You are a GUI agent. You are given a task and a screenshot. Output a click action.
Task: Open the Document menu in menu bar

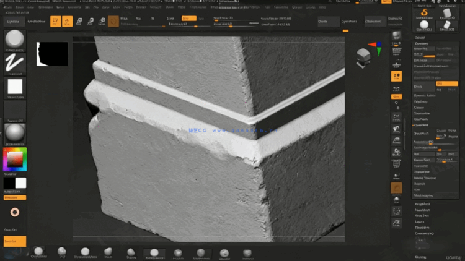pos(46,7)
